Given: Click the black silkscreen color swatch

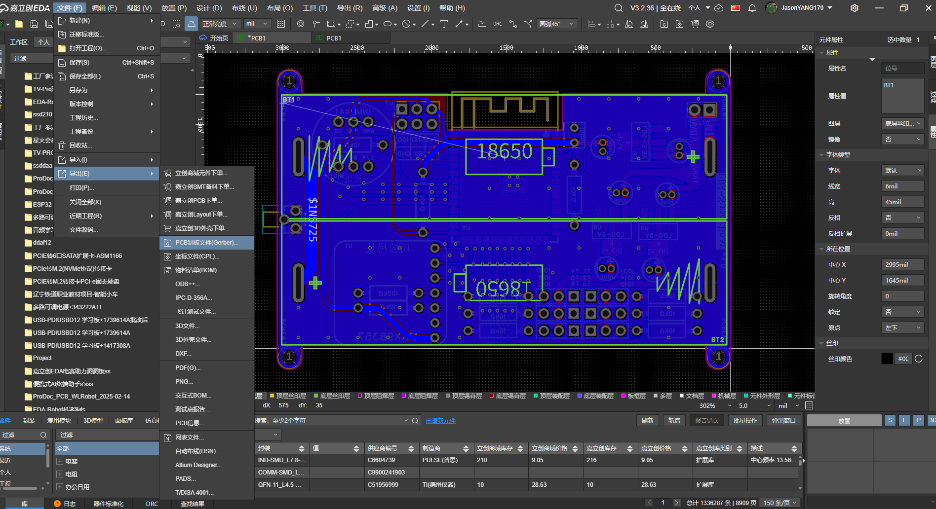Looking at the screenshot, I should point(887,359).
